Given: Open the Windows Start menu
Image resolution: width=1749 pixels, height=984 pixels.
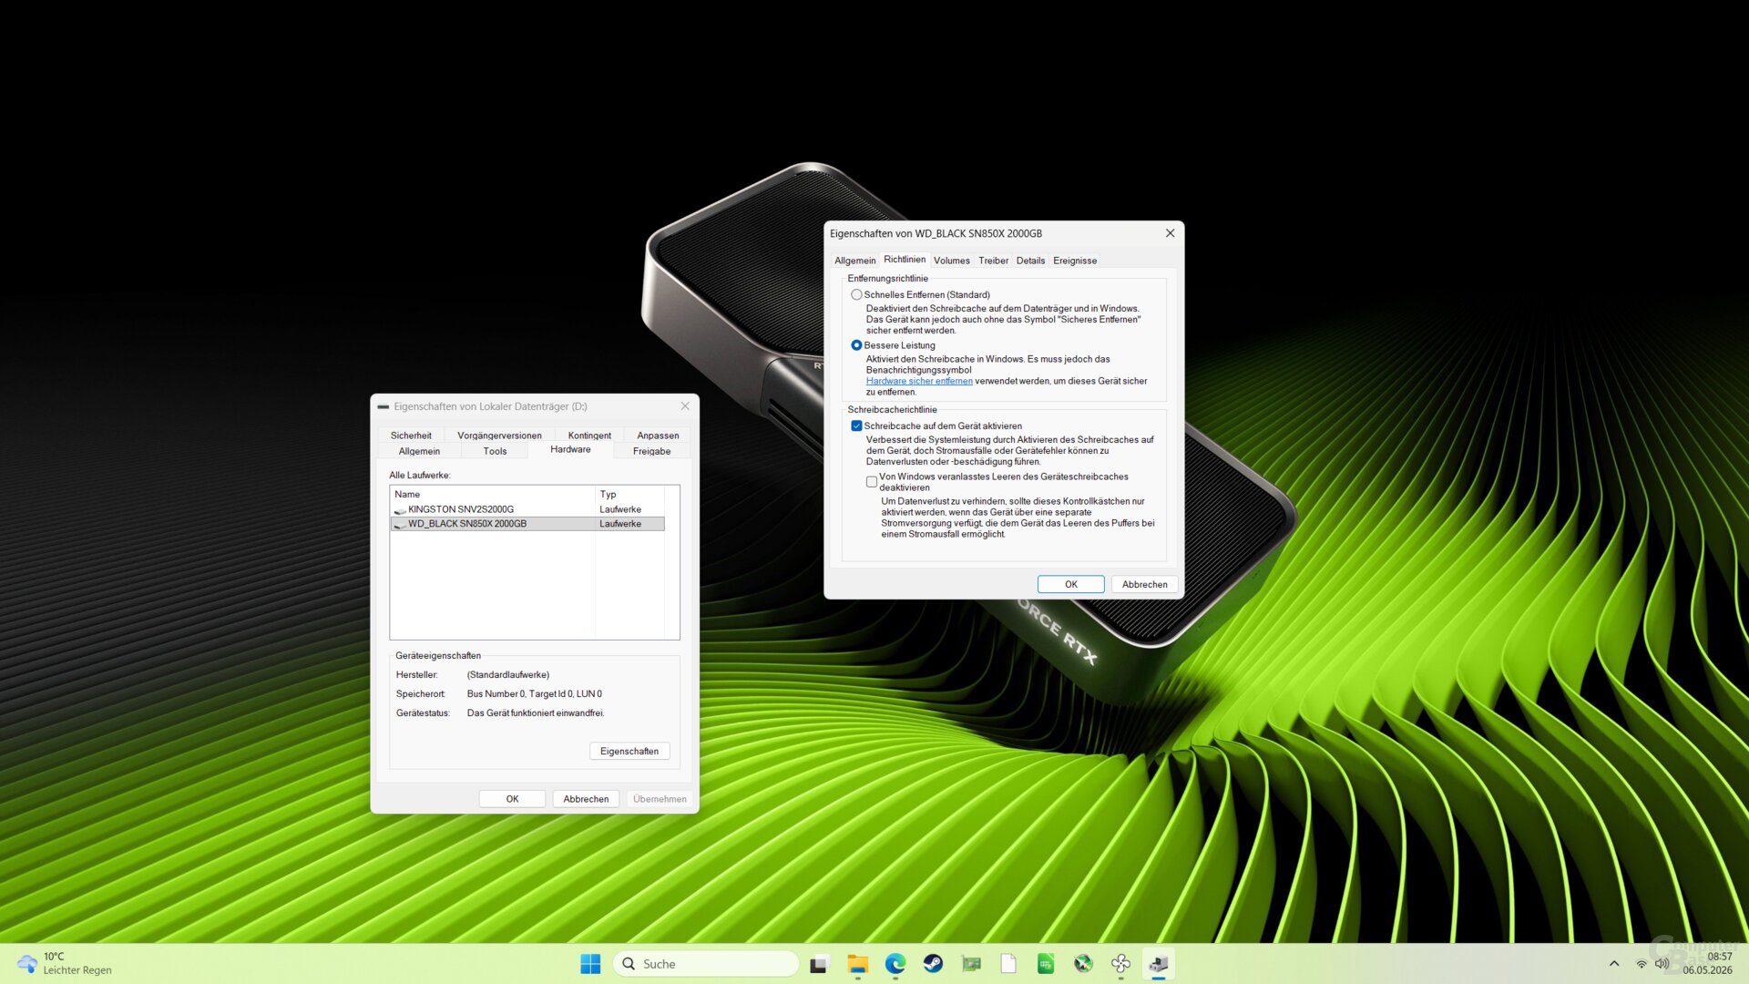Looking at the screenshot, I should [x=590, y=964].
